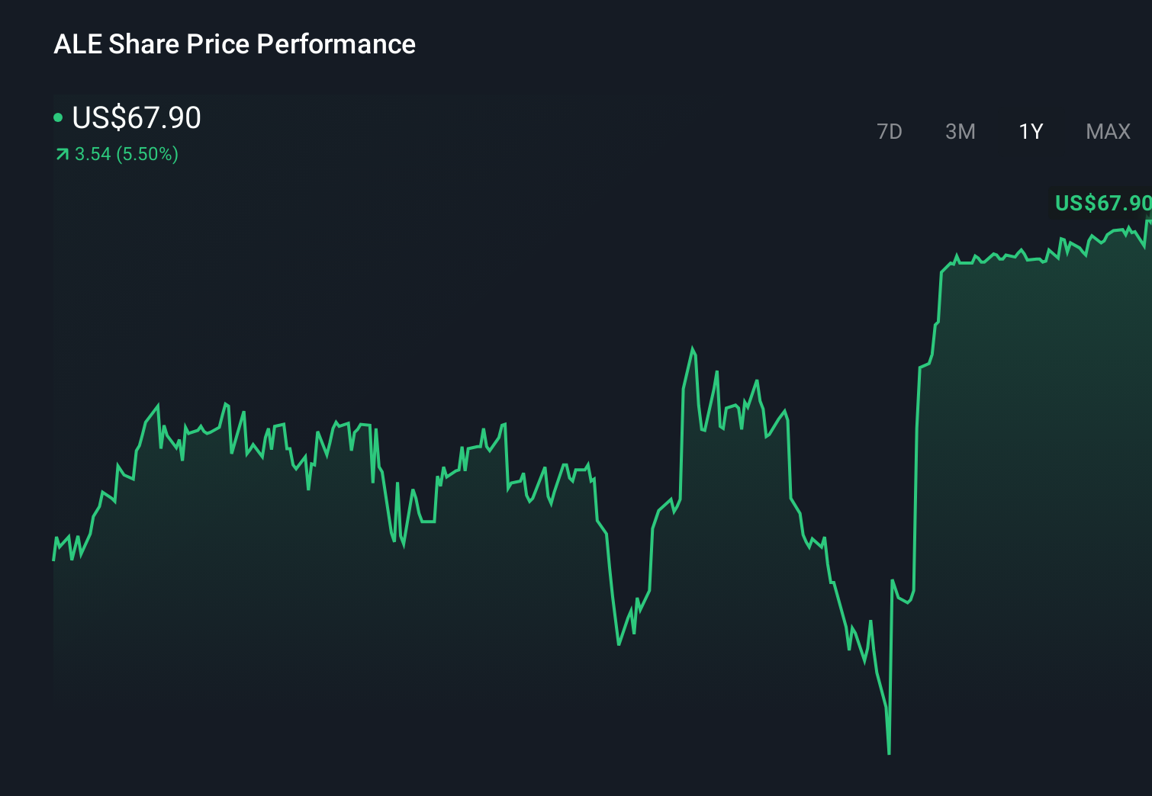Click the ALE Share Price Performance title
This screenshot has width=1152, height=796.
coord(235,44)
